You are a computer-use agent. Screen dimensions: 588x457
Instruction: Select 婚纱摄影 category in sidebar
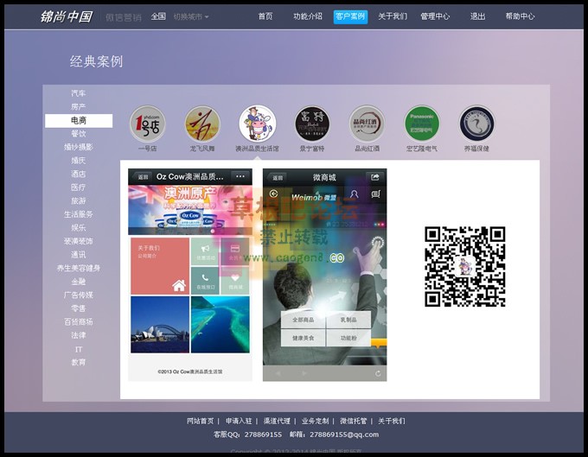79,147
